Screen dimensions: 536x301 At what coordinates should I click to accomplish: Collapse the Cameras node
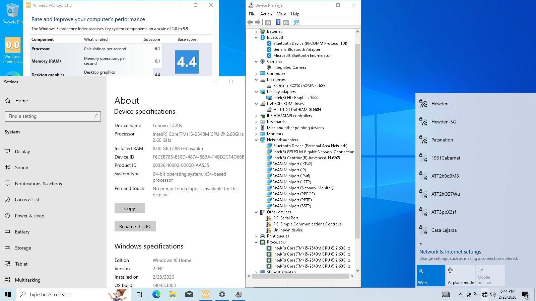(x=256, y=62)
